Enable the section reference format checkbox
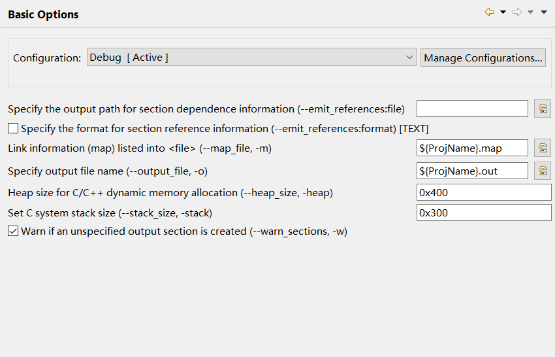 (13, 128)
